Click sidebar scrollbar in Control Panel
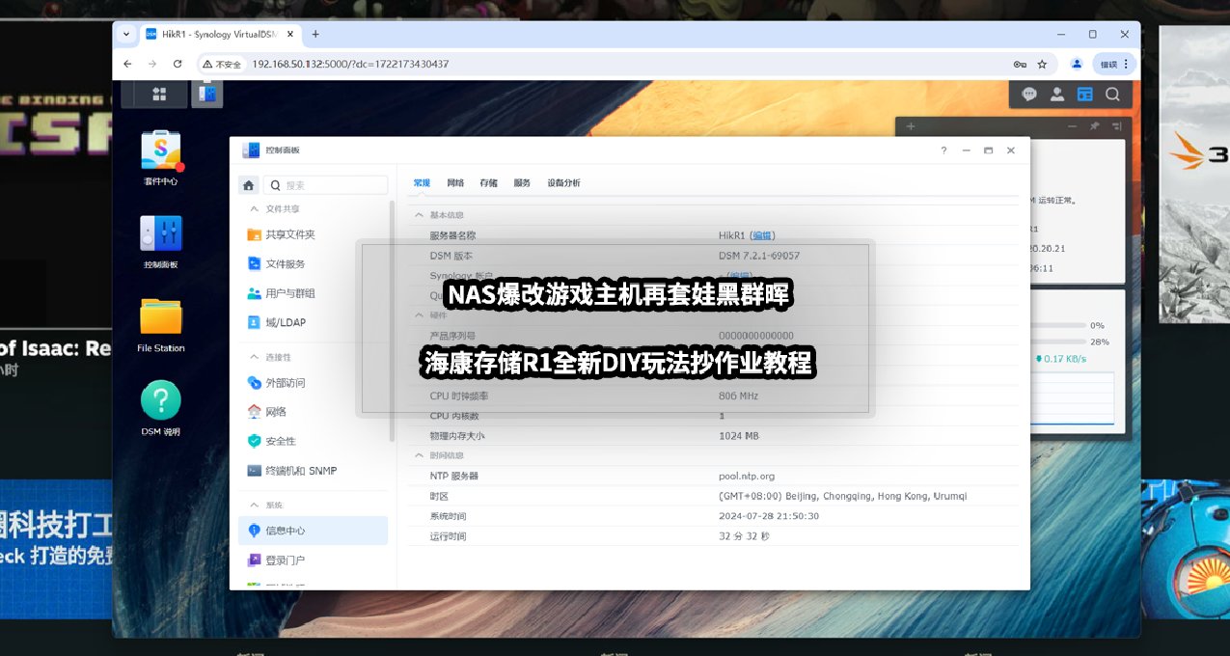 [x=392, y=320]
